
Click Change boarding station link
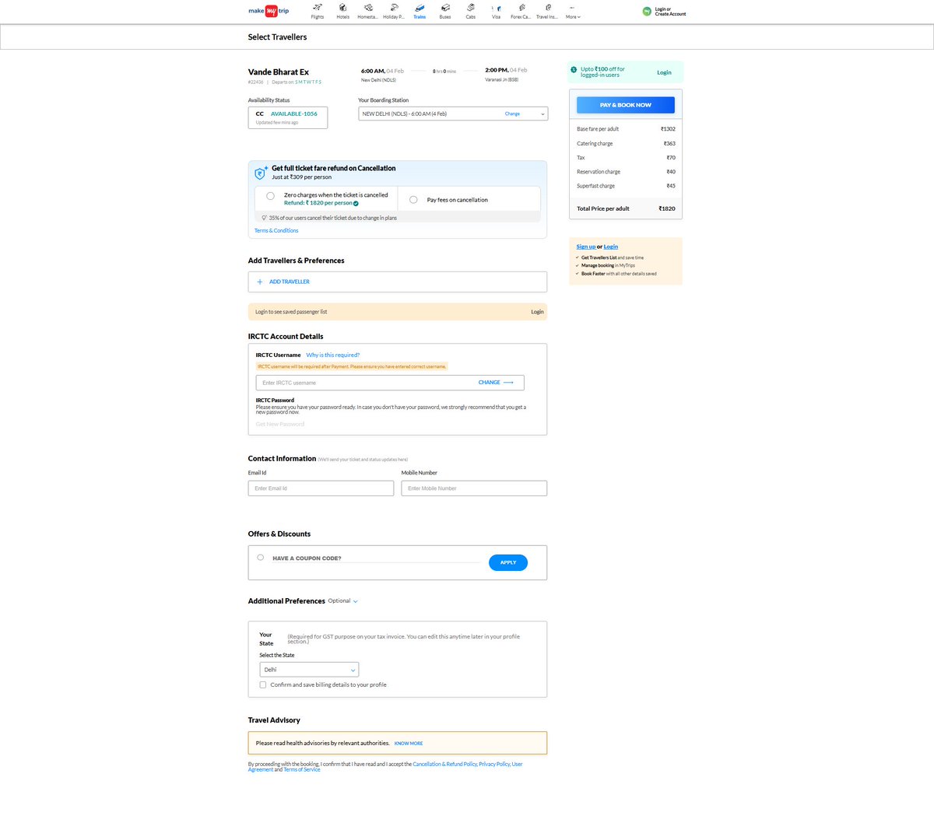[x=512, y=114]
